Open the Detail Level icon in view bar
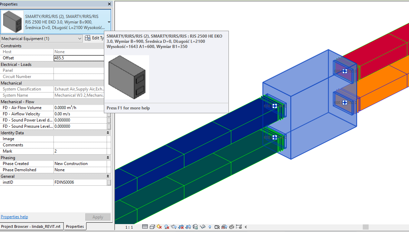 coord(145,227)
